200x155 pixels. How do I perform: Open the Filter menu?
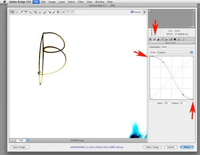pos(81,2)
